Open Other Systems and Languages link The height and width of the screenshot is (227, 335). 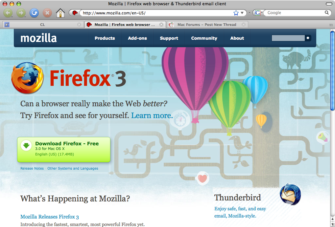[73, 168]
